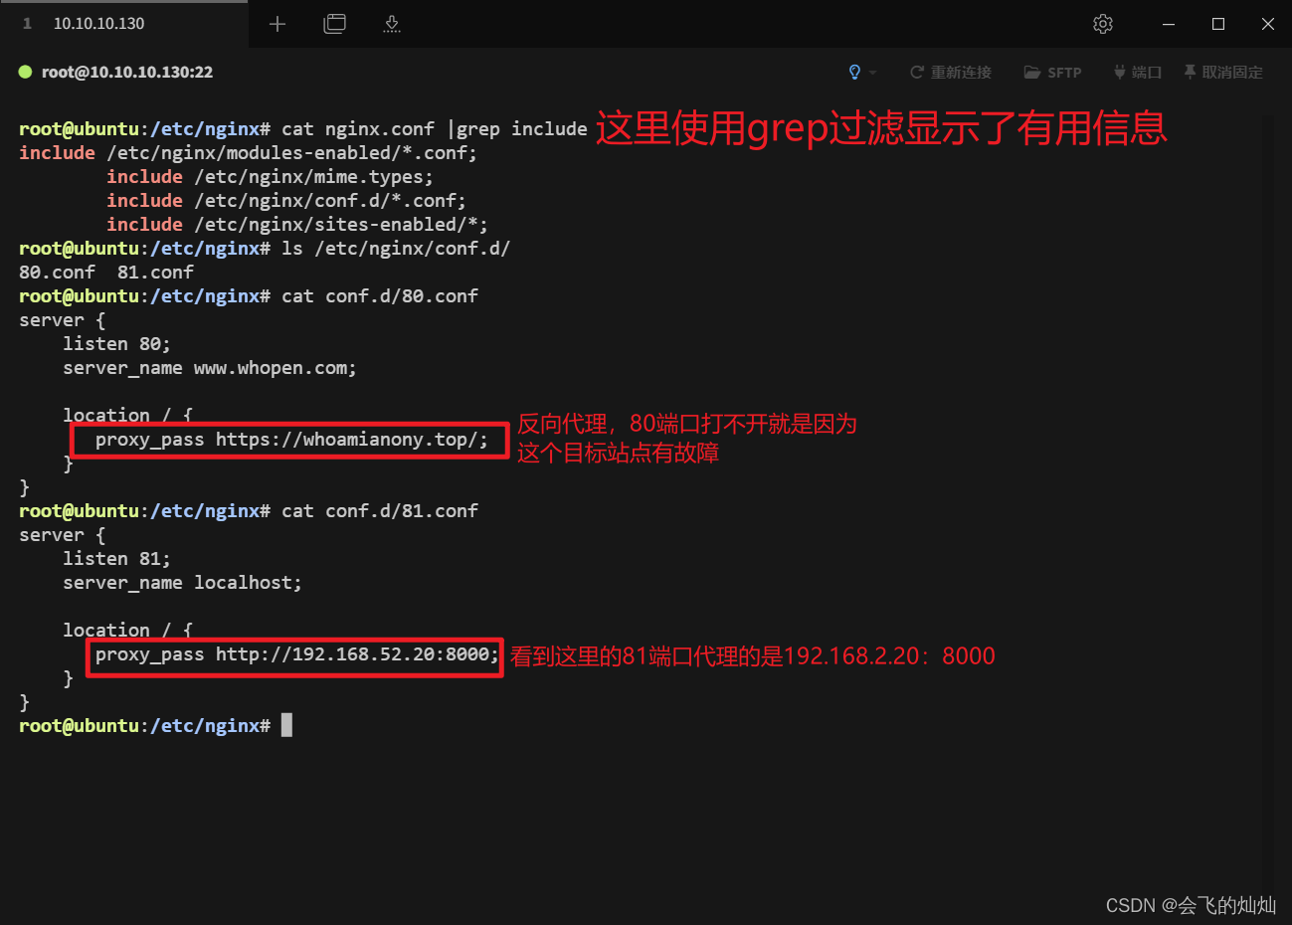The width and height of the screenshot is (1292, 925).
Task: Click the download/transfer icon in title bar
Action: pyautogui.click(x=391, y=23)
